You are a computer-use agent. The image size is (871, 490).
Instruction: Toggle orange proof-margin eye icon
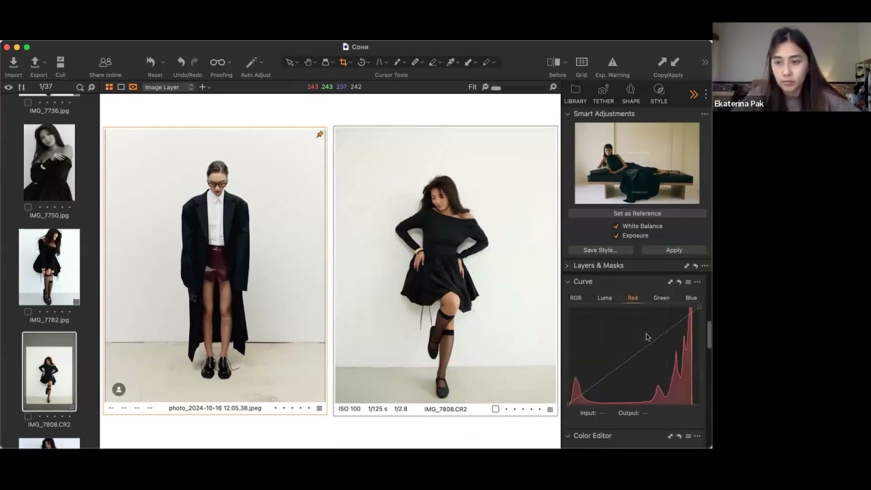point(133,87)
